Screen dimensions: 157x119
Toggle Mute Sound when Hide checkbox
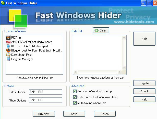coord(75,103)
